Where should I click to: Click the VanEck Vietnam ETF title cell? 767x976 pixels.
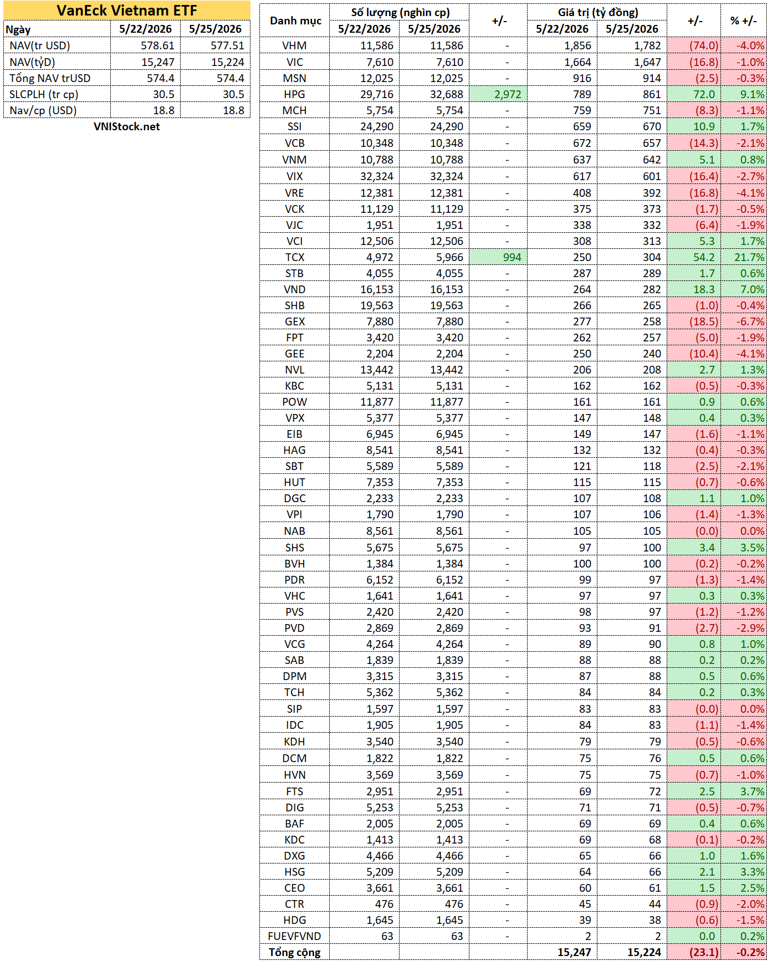127,11
